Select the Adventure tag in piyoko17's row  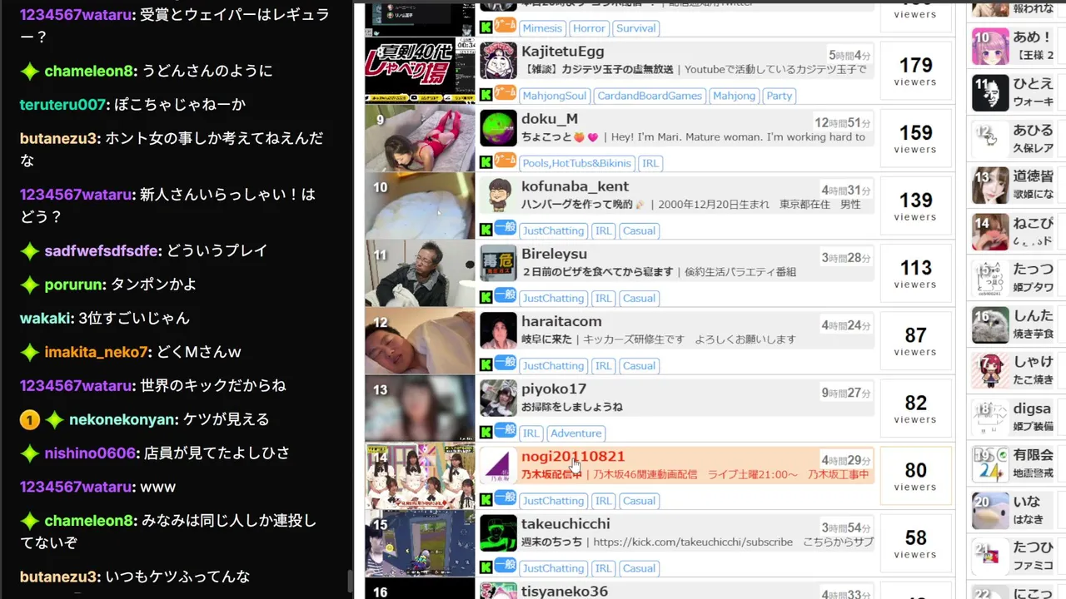575,433
